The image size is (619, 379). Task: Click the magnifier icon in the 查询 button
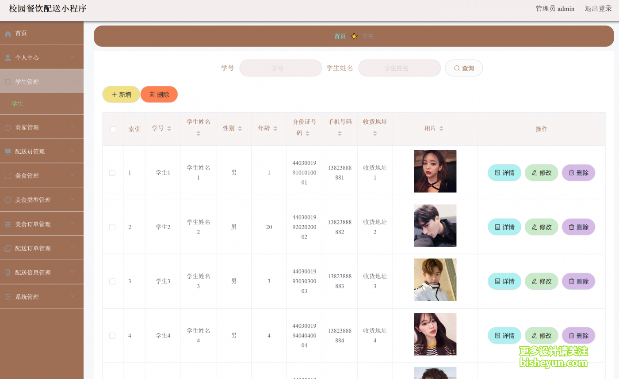[x=457, y=68]
